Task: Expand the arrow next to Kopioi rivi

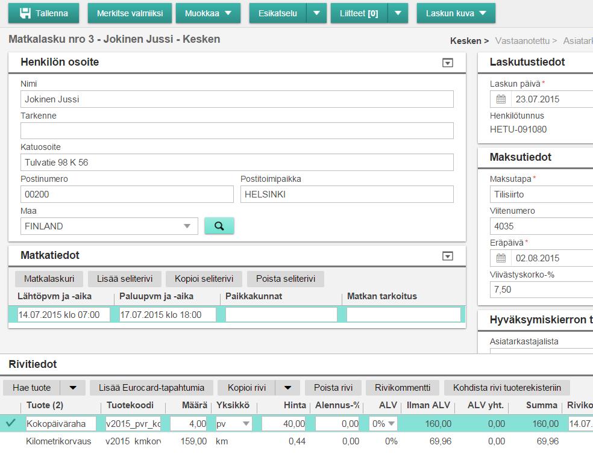Action: pos(288,387)
